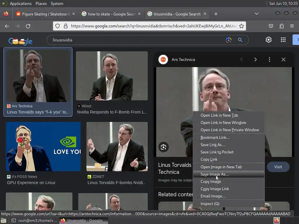Select Bookmark Link… from context menu
299x224 pixels.
coord(229,138)
